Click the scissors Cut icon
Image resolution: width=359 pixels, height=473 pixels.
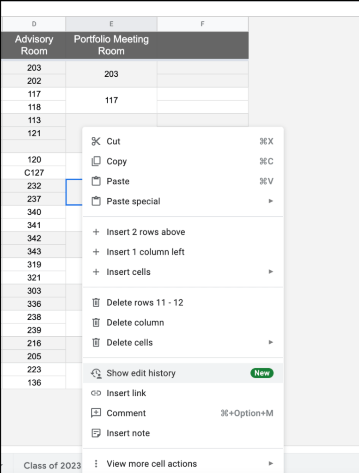pos(96,141)
